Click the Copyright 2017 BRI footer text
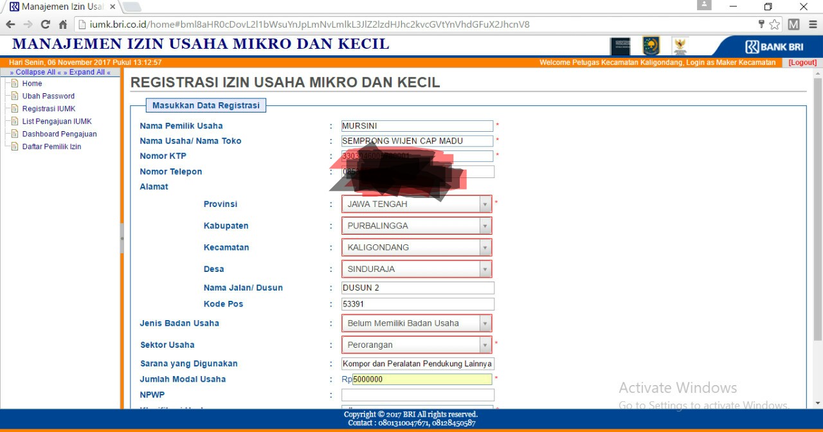 click(x=411, y=415)
